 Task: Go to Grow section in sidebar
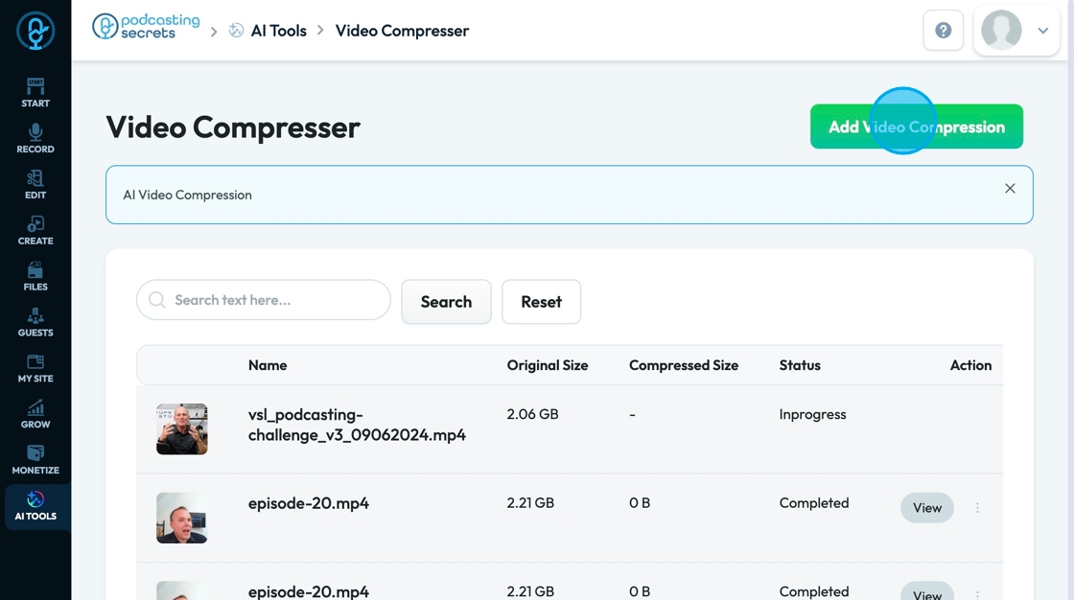(35, 414)
